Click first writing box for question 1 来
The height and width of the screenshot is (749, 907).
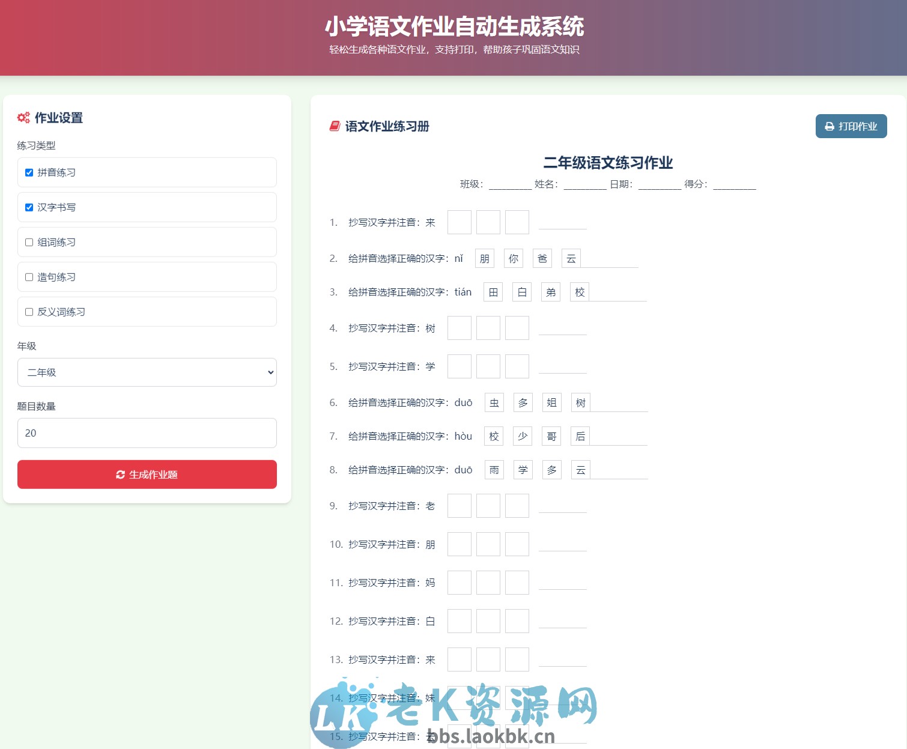pyautogui.click(x=460, y=222)
